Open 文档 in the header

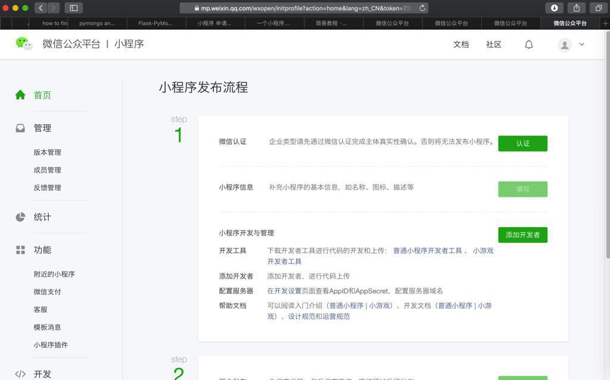(461, 44)
